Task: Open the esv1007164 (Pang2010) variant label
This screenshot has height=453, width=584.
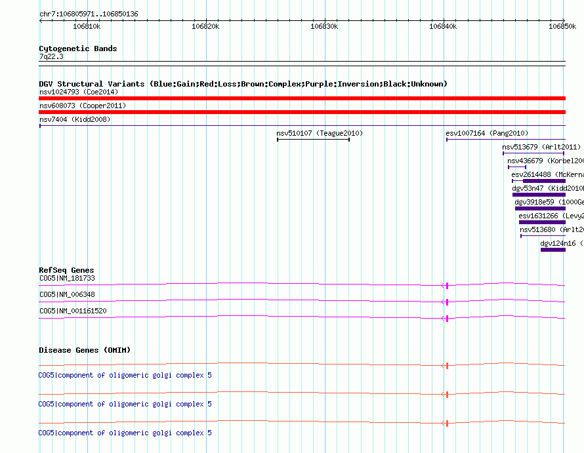Action: click(487, 133)
